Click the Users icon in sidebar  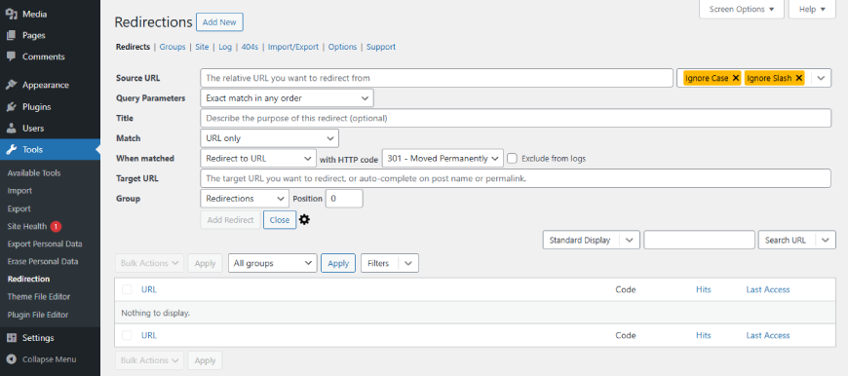(11, 129)
